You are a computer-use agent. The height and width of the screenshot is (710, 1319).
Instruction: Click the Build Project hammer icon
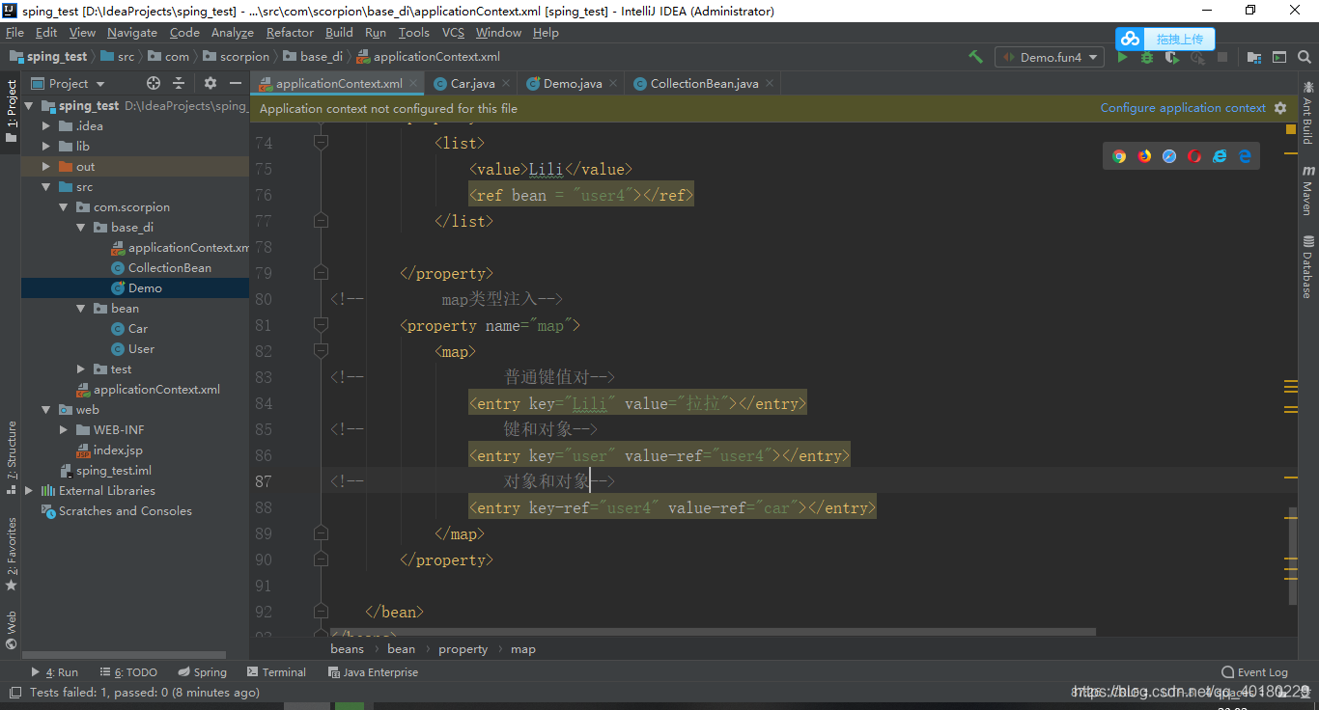(x=975, y=57)
